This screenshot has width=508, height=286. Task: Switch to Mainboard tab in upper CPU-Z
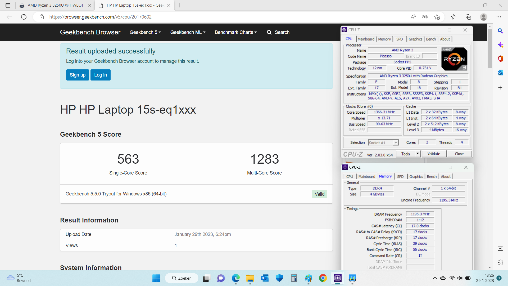point(366,39)
